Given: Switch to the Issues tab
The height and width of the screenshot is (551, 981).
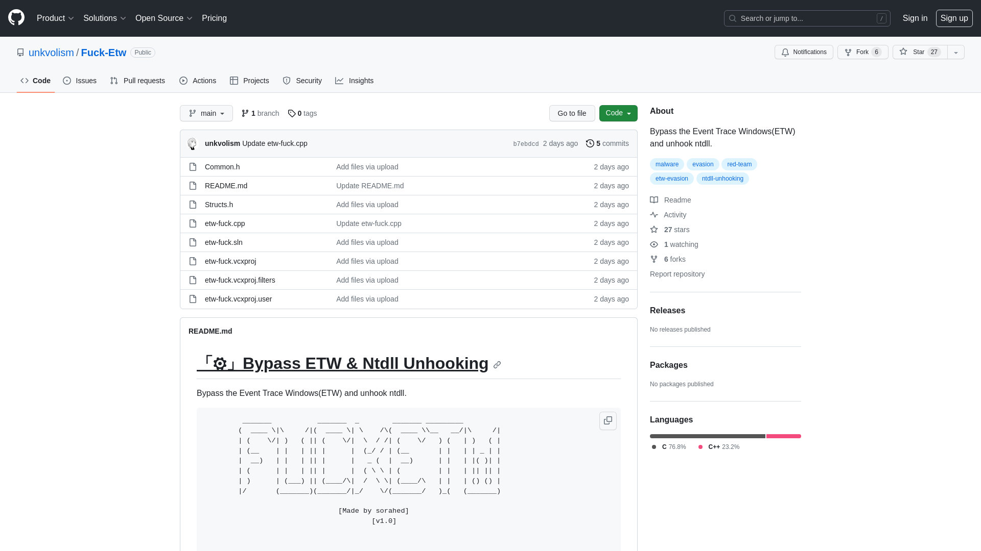Looking at the screenshot, I should coord(80,81).
